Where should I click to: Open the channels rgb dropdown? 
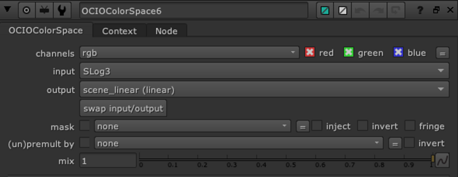(x=190, y=53)
